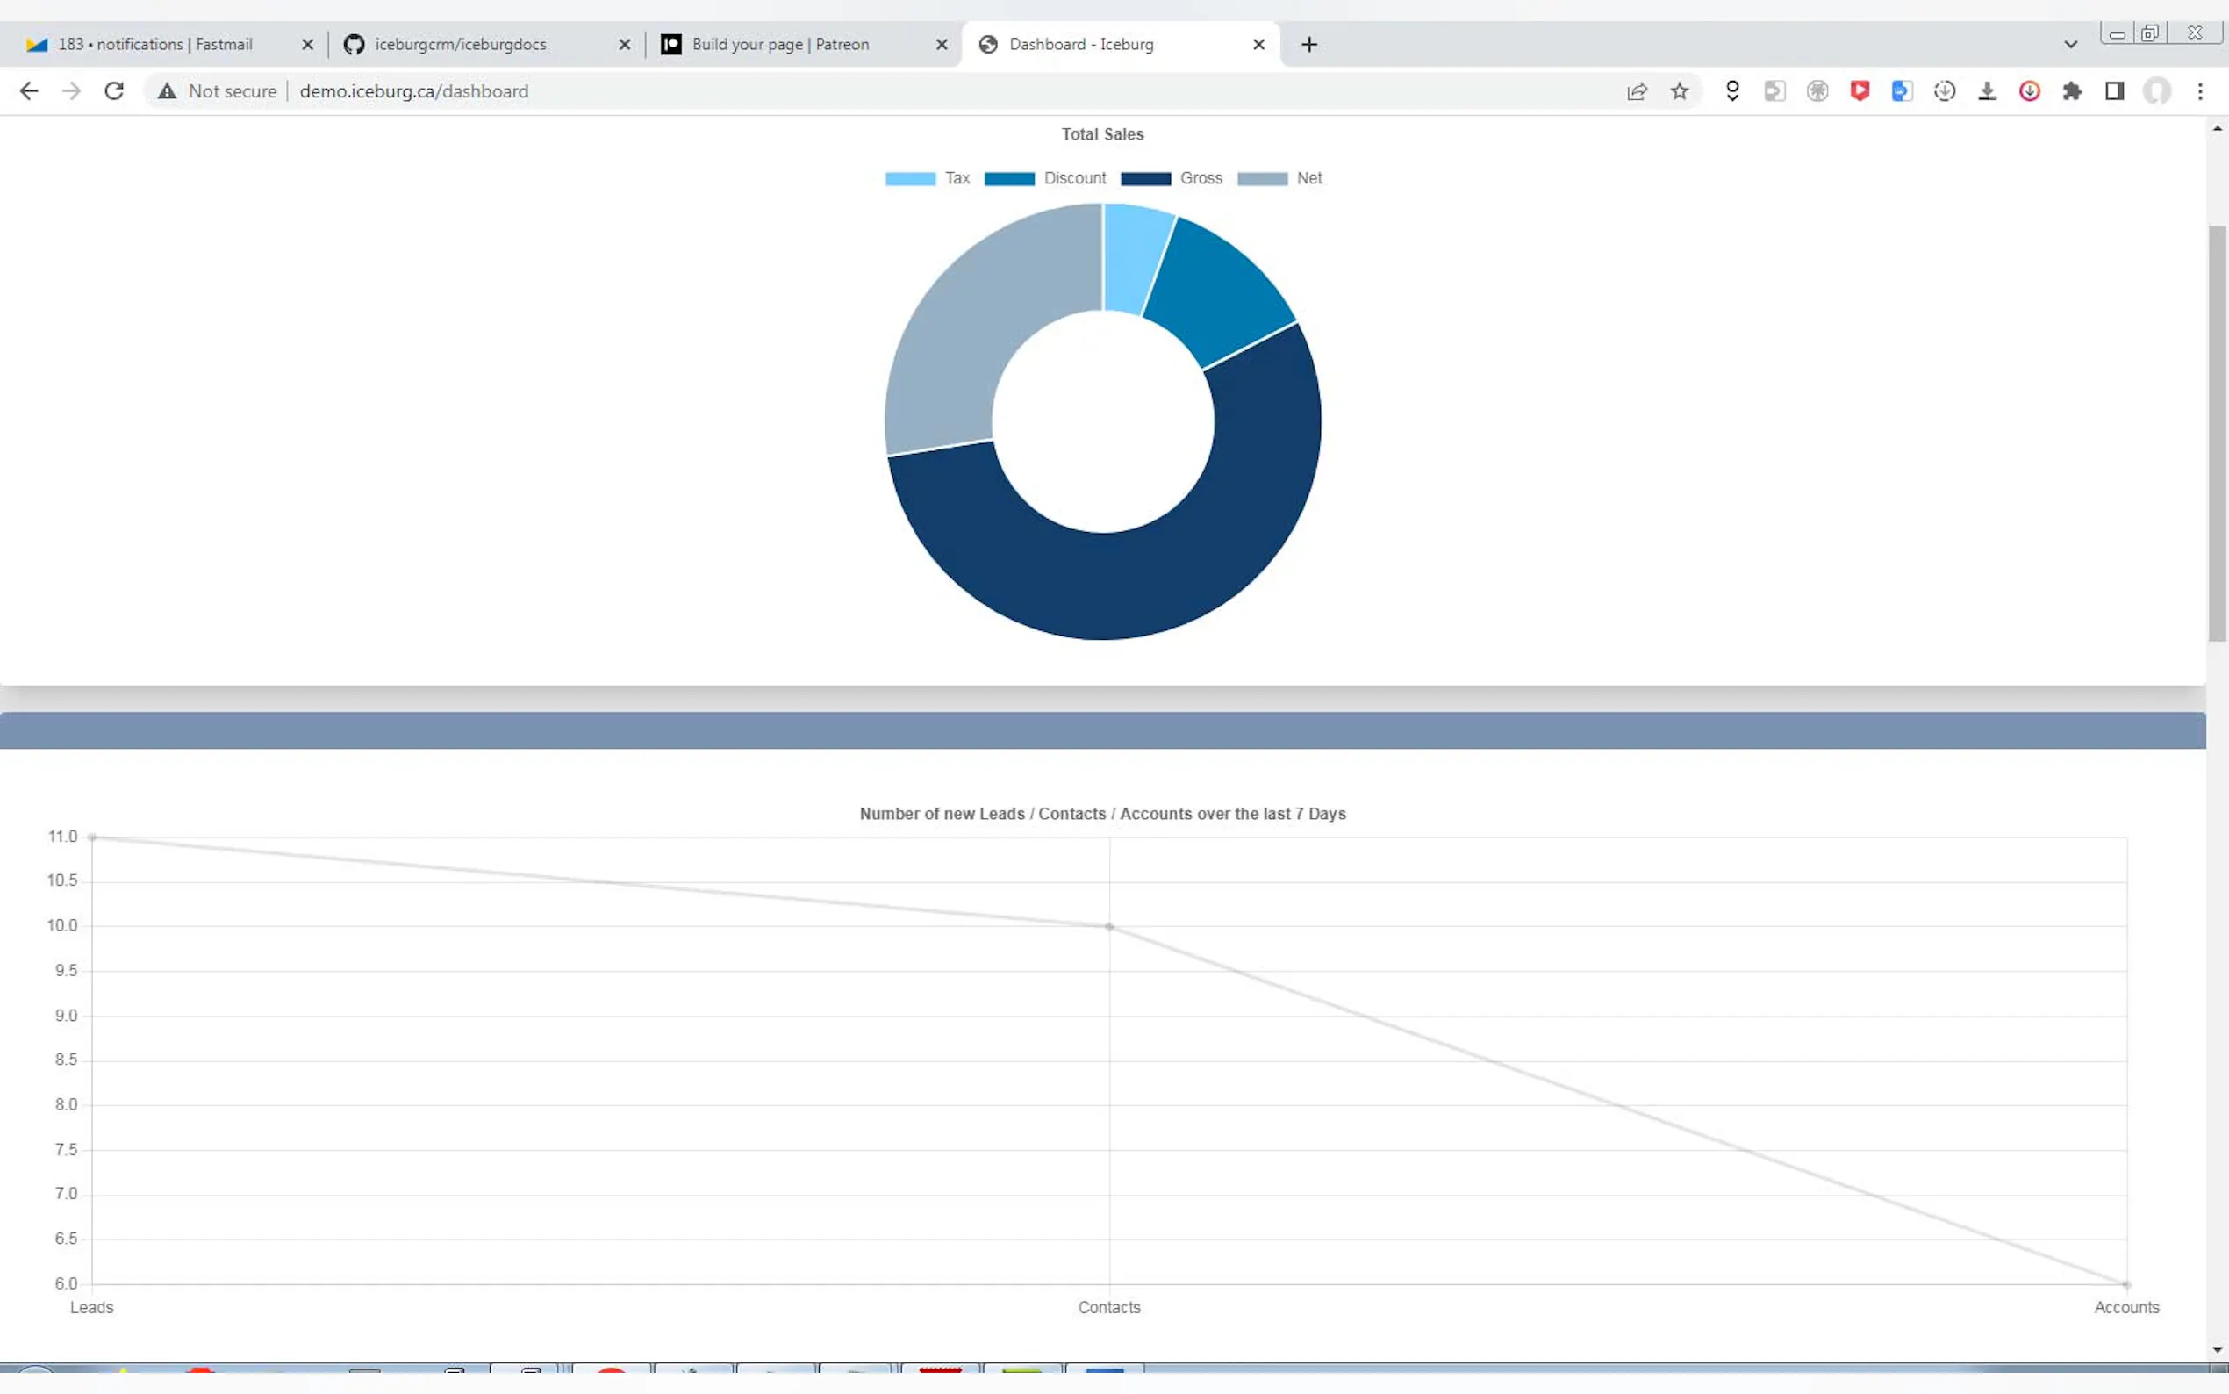Switch to the Fastmail notifications tab
The height and width of the screenshot is (1394, 2229).
coord(154,44)
